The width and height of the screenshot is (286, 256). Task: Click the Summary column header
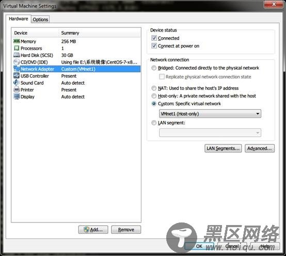click(x=70, y=33)
